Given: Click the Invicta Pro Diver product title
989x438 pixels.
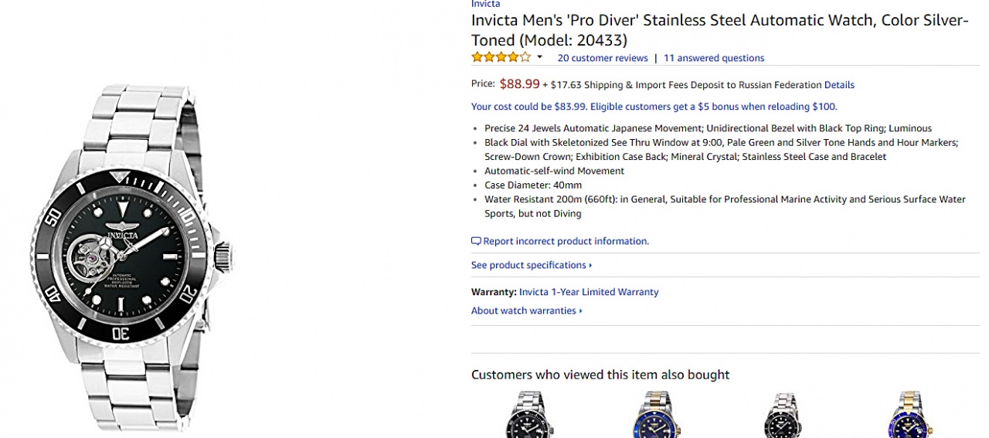Looking at the screenshot, I should 719,30.
